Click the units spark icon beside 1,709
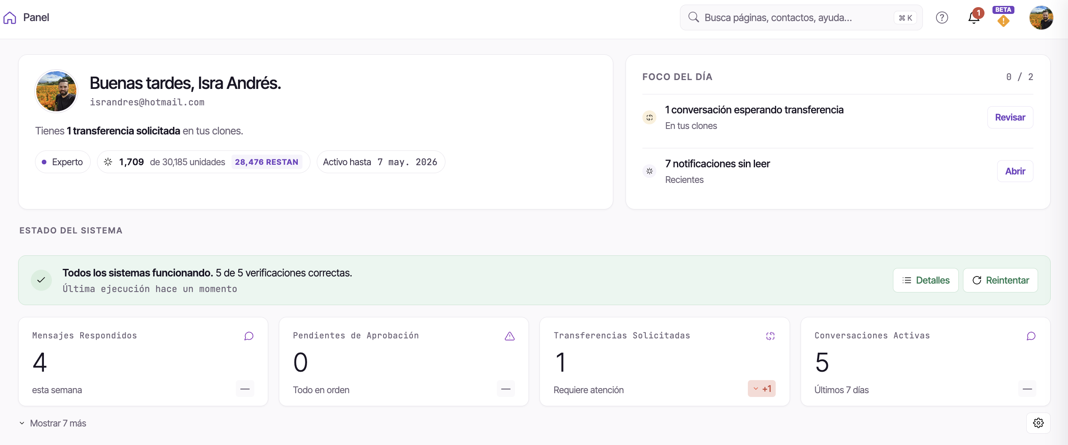This screenshot has height=445, width=1068. pyautogui.click(x=108, y=162)
